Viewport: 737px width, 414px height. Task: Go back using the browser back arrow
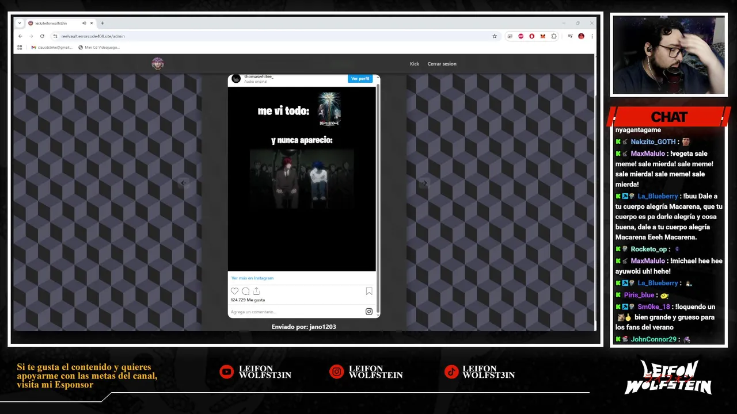(20, 36)
